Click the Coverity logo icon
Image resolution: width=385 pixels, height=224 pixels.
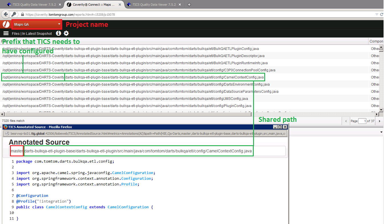6,25
